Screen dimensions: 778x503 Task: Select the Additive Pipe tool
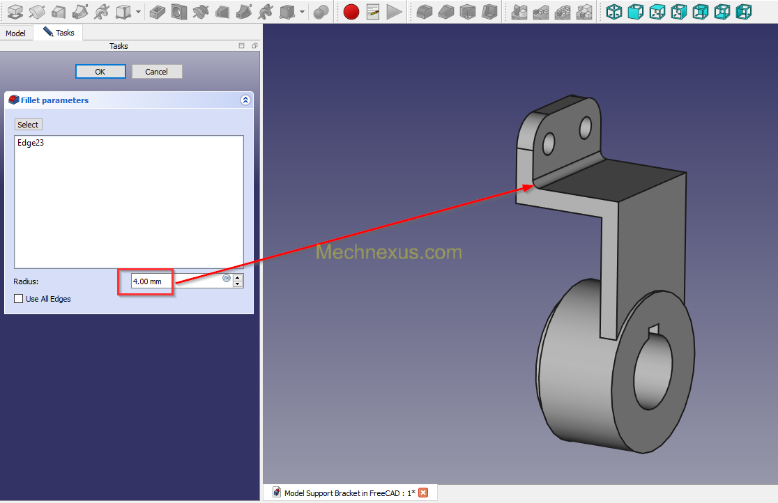point(80,11)
